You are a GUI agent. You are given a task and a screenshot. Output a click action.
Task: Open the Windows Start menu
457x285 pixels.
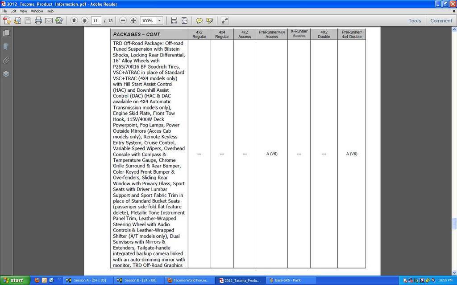(15, 281)
